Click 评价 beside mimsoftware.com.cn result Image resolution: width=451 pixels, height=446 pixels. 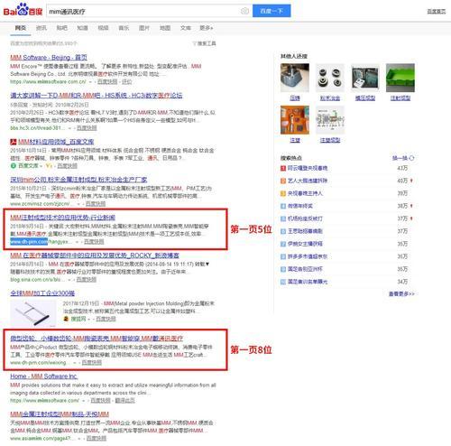(127, 81)
